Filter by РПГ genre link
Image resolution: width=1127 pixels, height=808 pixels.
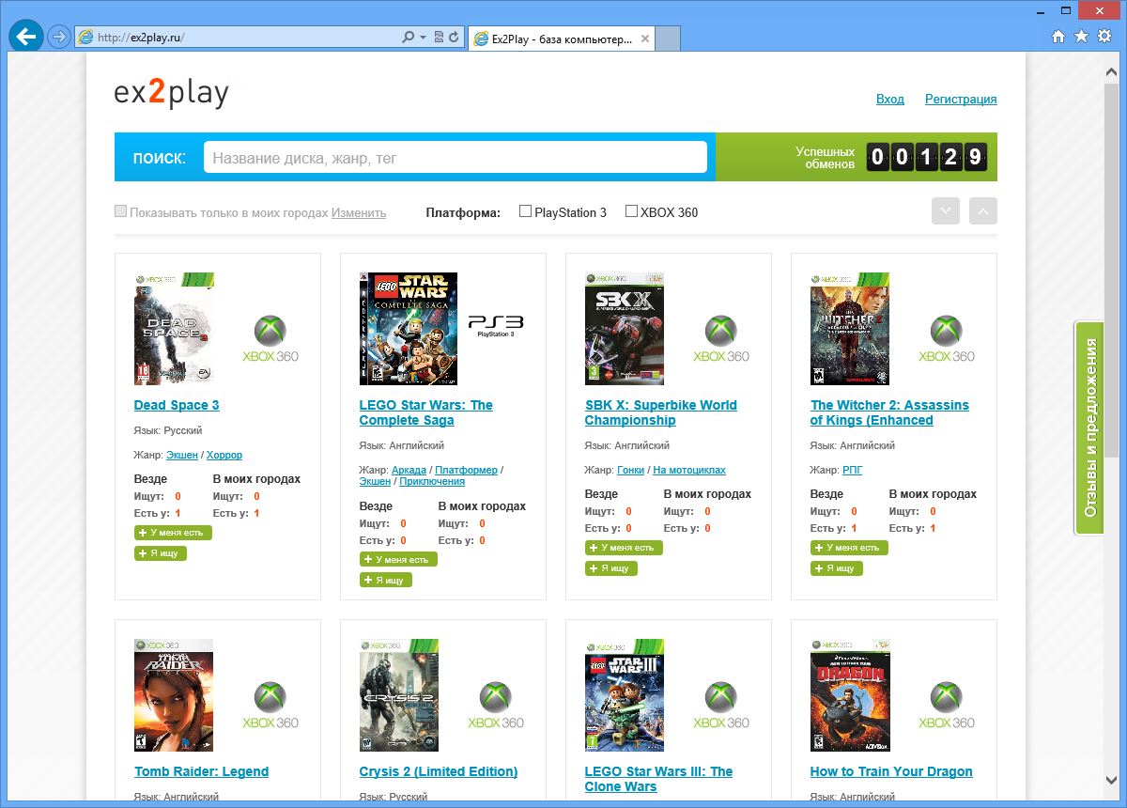[x=852, y=470]
